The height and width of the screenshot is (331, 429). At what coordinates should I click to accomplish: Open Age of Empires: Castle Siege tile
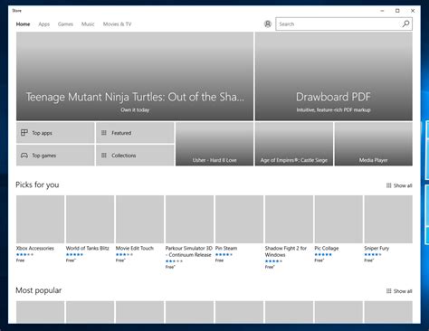pos(294,144)
